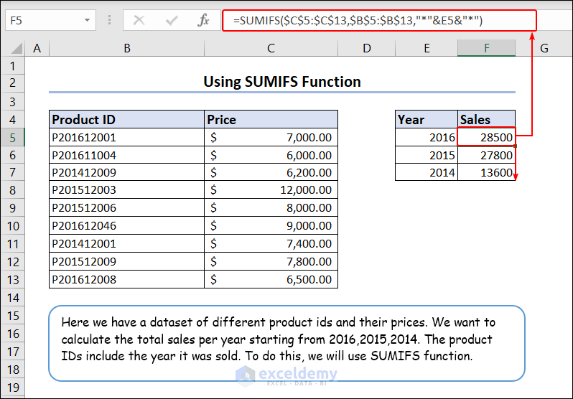Click the Name Box showing F5
The height and width of the screenshot is (399, 573).
[50, 21]
